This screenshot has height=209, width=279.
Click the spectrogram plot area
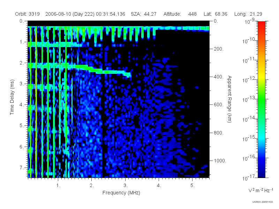[119, 99]
